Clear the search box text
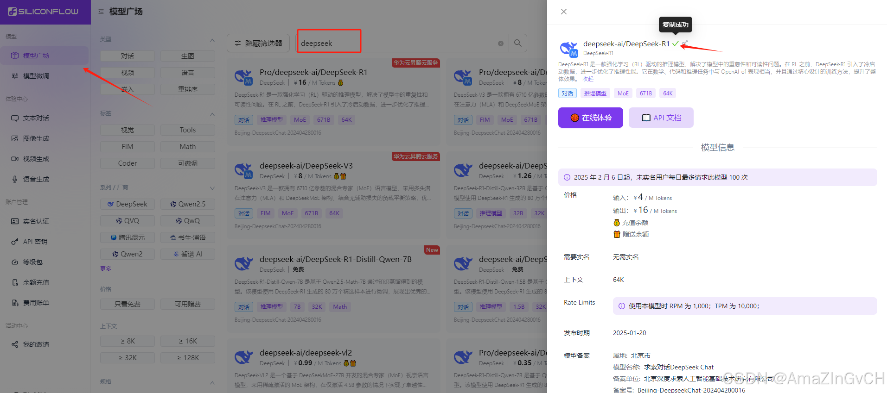The height and width of the screenshot is (393, 887). pos(501,44)
